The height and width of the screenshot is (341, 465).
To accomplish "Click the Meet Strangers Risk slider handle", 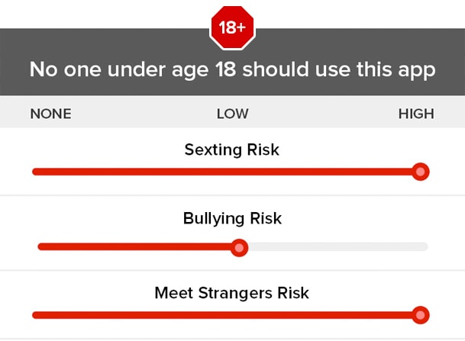I will (420, 315).
